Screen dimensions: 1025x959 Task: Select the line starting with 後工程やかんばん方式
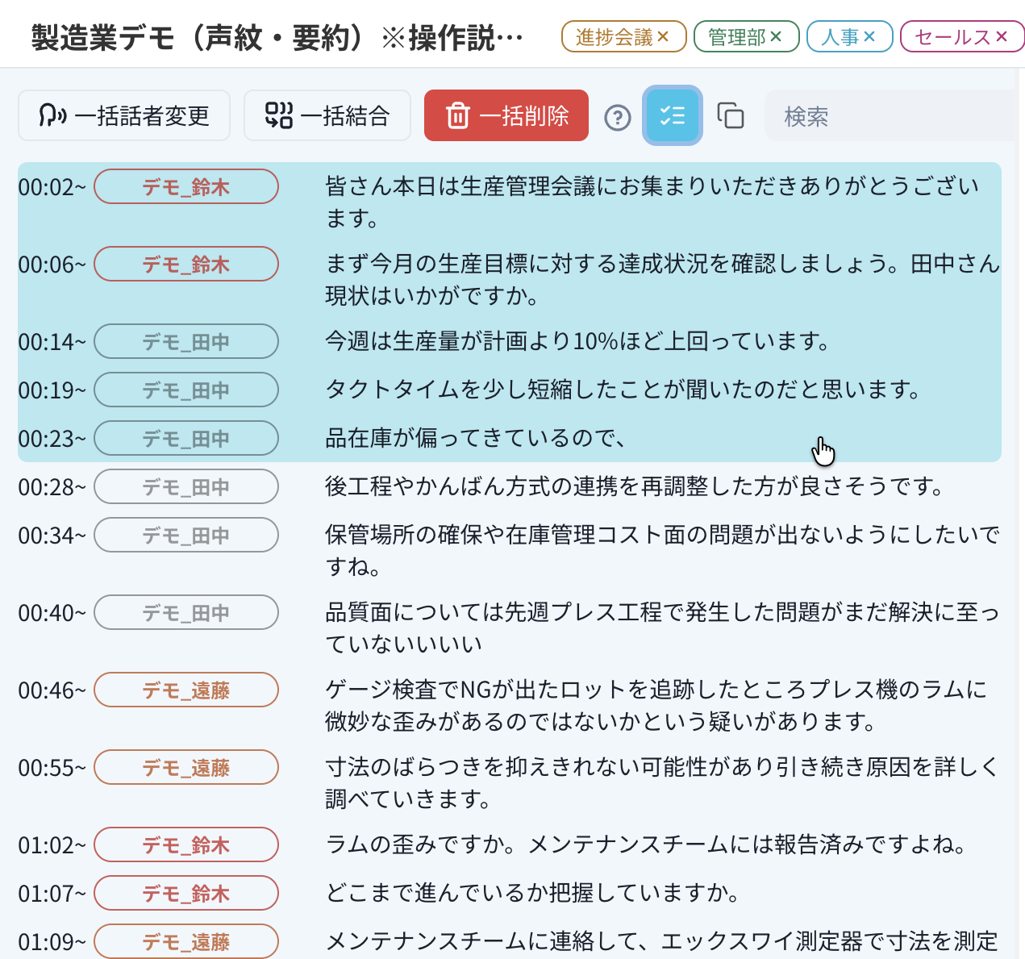click(x=634, y=486)
